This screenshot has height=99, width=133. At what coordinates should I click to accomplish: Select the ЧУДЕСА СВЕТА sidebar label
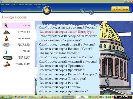coord(23,64)
